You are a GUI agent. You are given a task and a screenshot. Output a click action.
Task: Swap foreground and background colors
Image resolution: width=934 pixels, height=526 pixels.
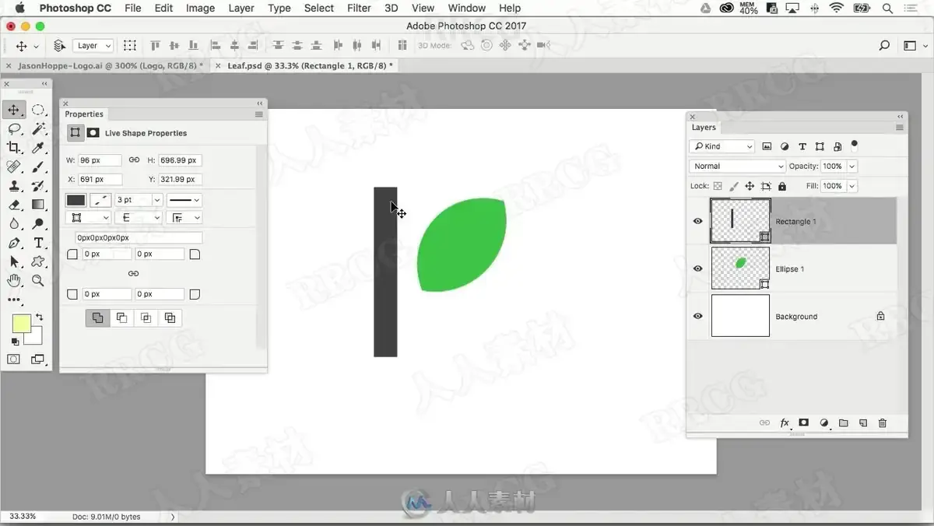coord(39,317)
